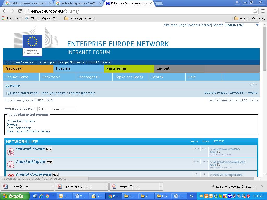Click the Internet Explorer quick launch icon
Image resolution: width=267 pixels, height=200 pixels.
[41, 196]
